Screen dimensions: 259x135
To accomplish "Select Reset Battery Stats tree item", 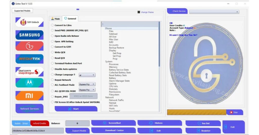I will pyautogui.click(x=118, y=75).
